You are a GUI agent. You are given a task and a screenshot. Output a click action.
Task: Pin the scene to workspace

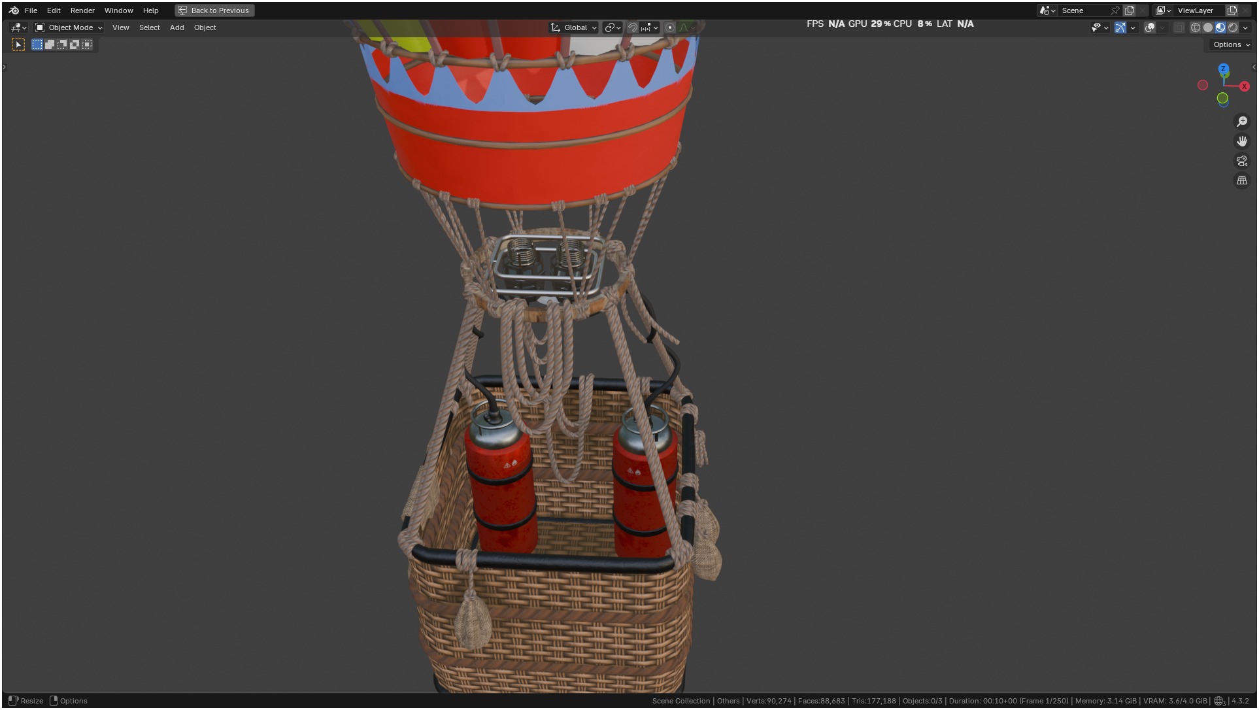[1115, 10]
